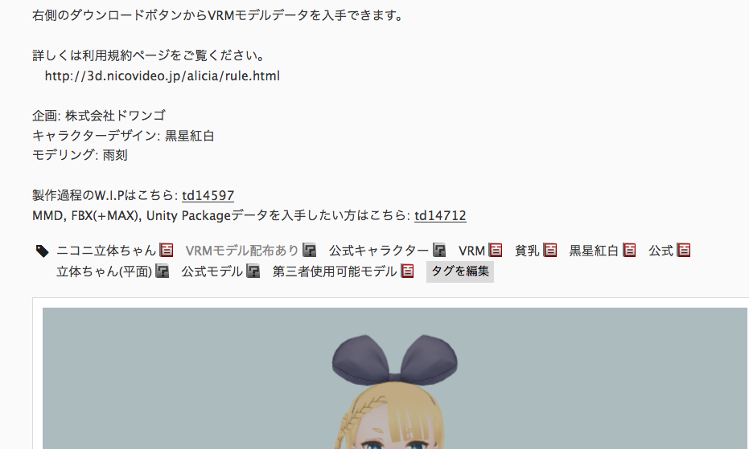
Task: Open the 立体ちゃん(平面) tag link
Action: 104,271
